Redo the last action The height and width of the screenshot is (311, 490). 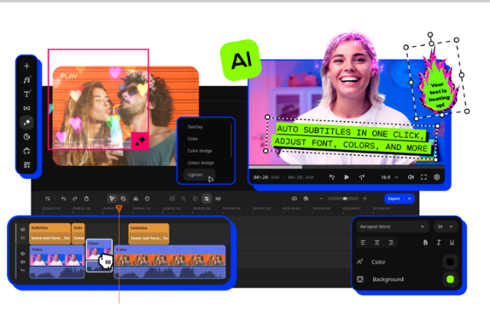pyautogui.click(x=75, y=198)
